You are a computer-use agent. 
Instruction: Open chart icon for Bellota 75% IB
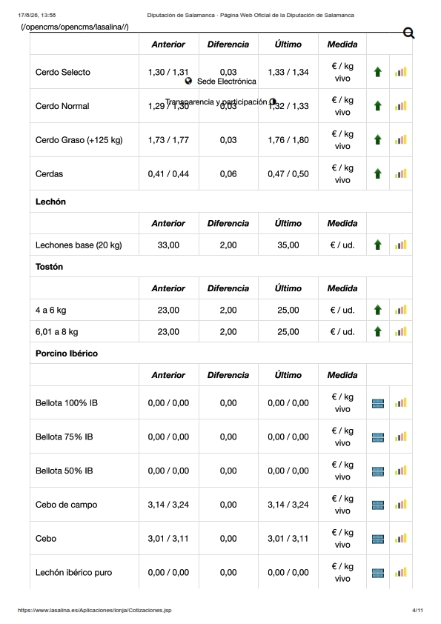tap(401, 437)
